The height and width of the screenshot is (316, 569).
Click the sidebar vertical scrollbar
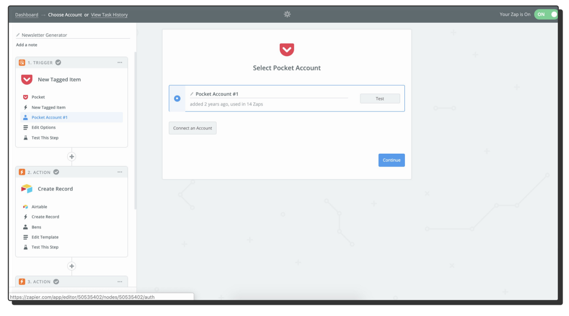point(136,130)
